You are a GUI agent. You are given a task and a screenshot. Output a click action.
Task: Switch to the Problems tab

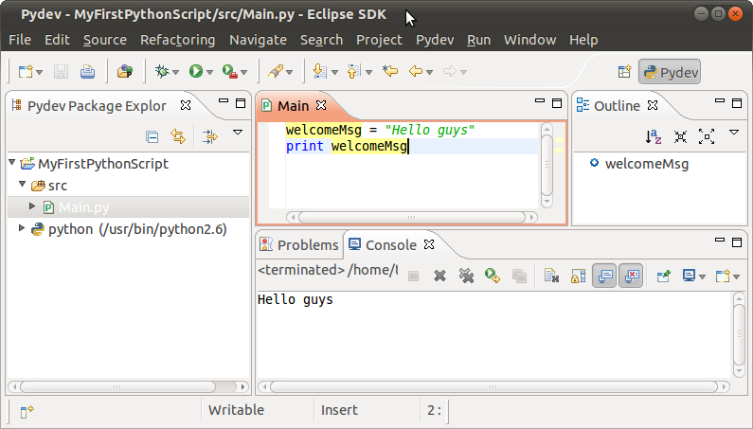[298, 245]
